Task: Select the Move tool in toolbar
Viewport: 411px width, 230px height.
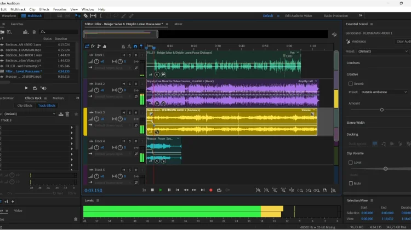Action: [x=78, y=16]
